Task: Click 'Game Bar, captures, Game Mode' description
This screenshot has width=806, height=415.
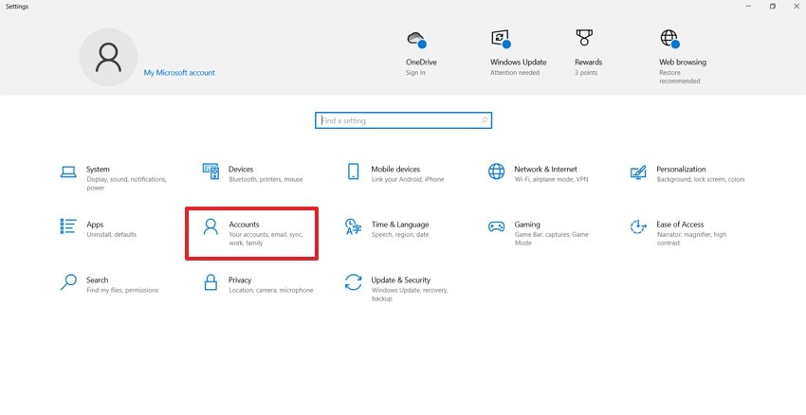Action: [552, 239]
